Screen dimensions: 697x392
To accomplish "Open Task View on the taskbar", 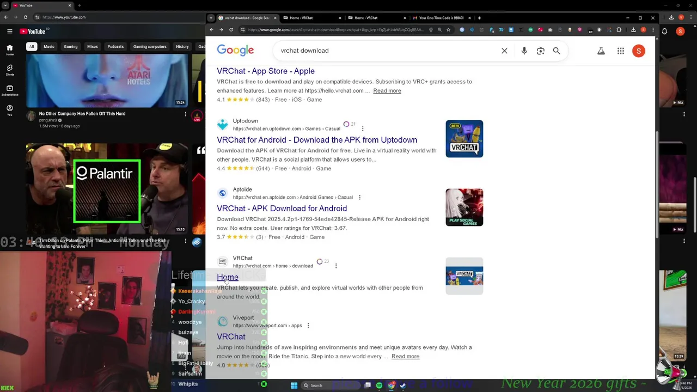I will pos(368,385).
